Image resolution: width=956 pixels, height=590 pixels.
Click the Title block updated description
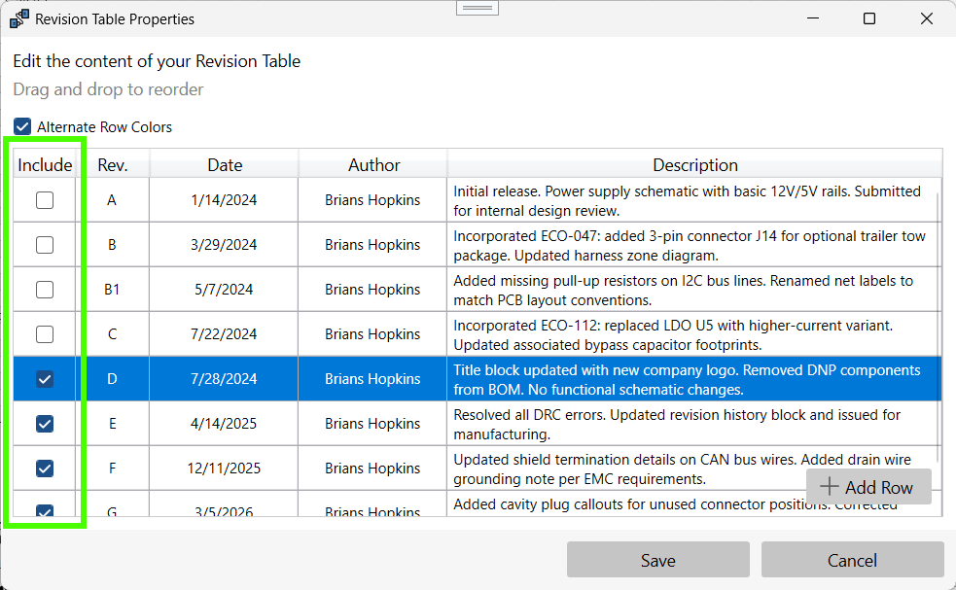[x=692, y=379]
